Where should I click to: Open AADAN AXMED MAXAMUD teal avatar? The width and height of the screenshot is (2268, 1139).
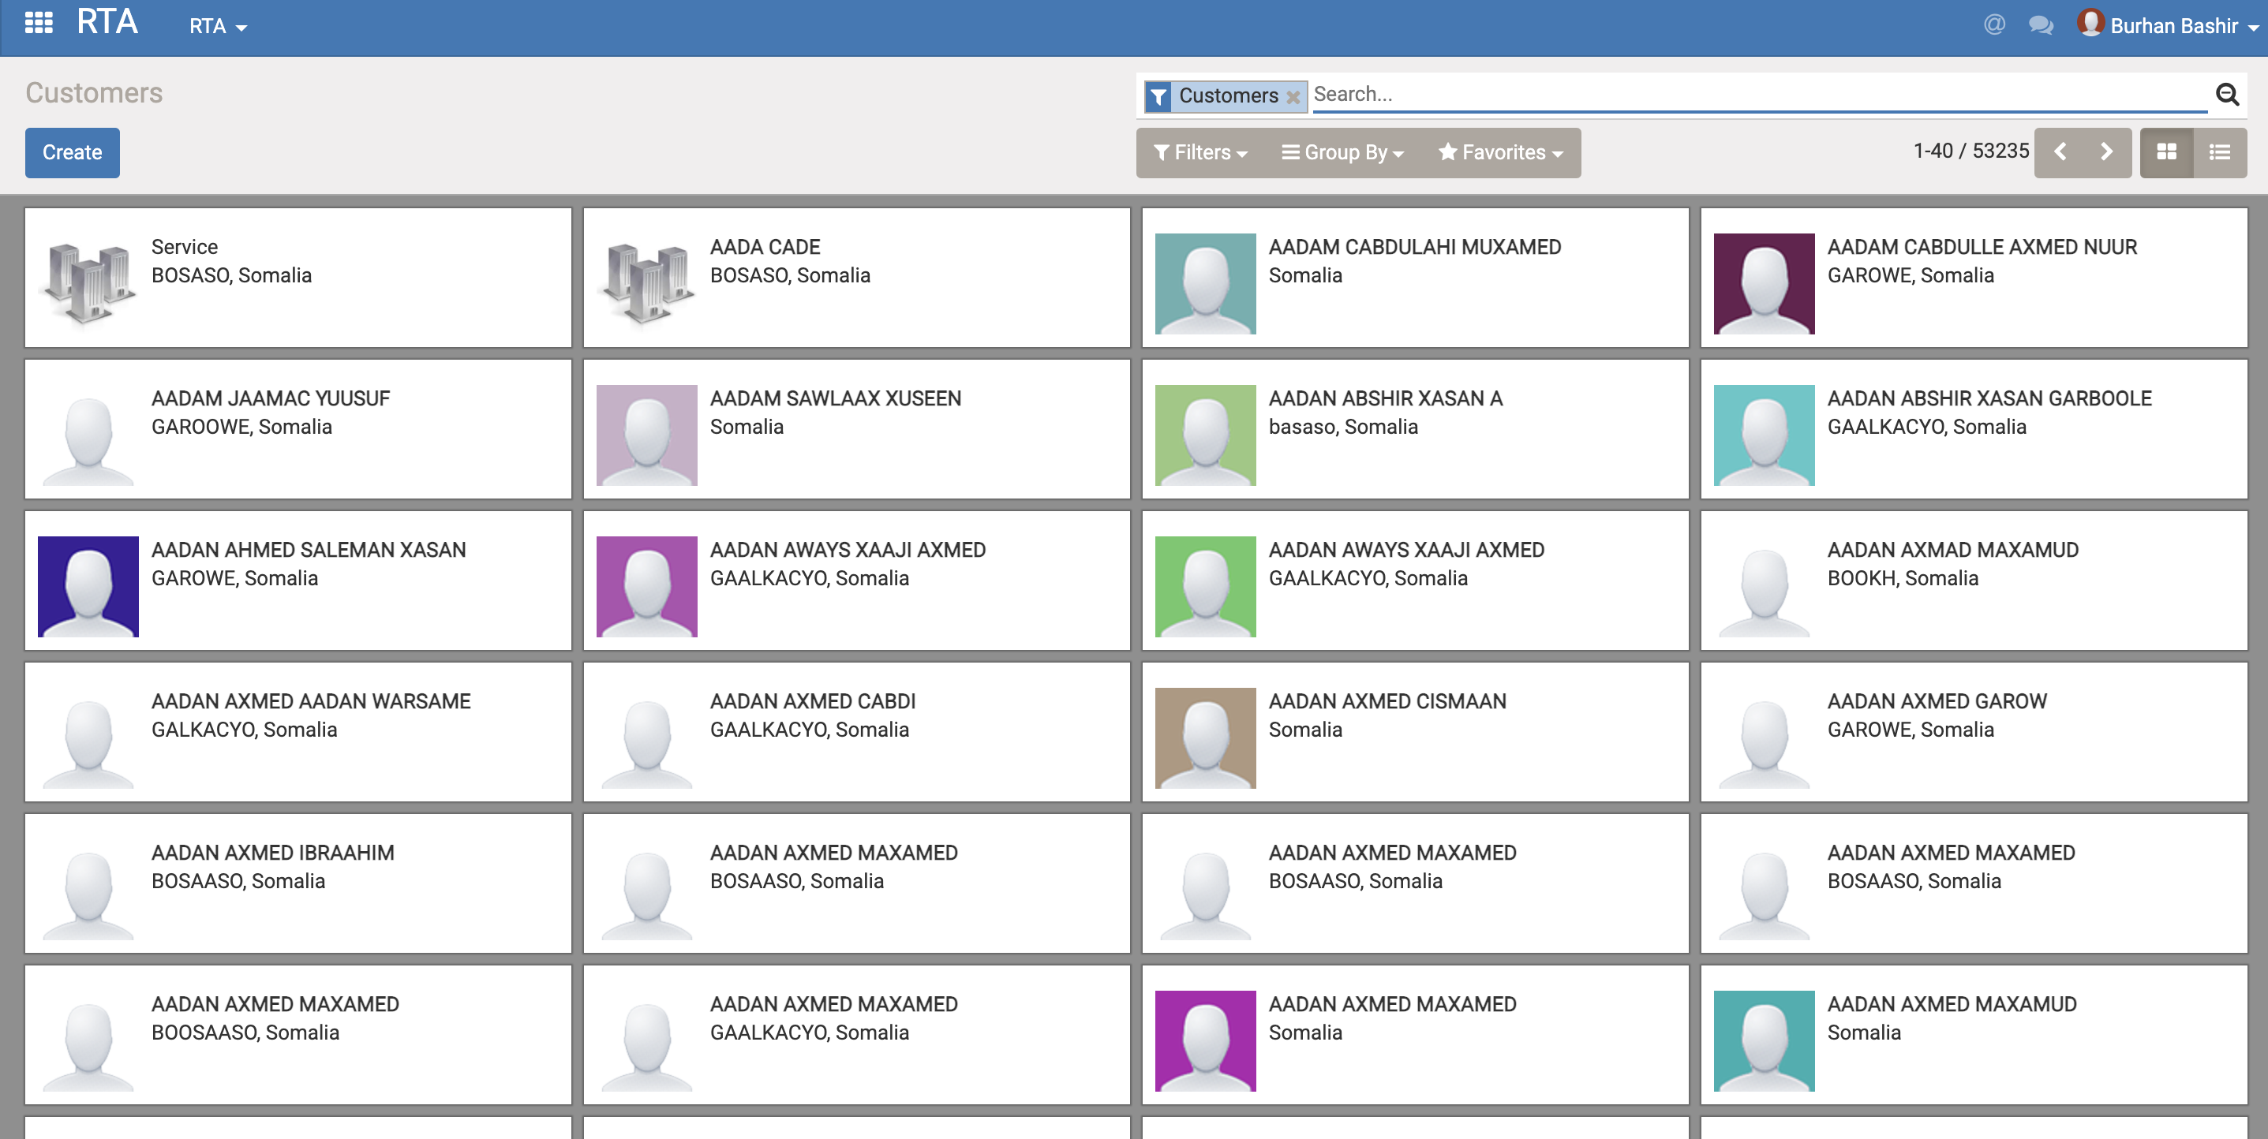coord(1765,1040)
